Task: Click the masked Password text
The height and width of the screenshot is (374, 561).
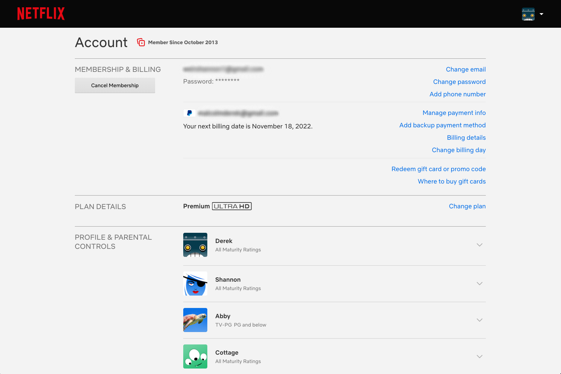Action: [x=211, y=81]
